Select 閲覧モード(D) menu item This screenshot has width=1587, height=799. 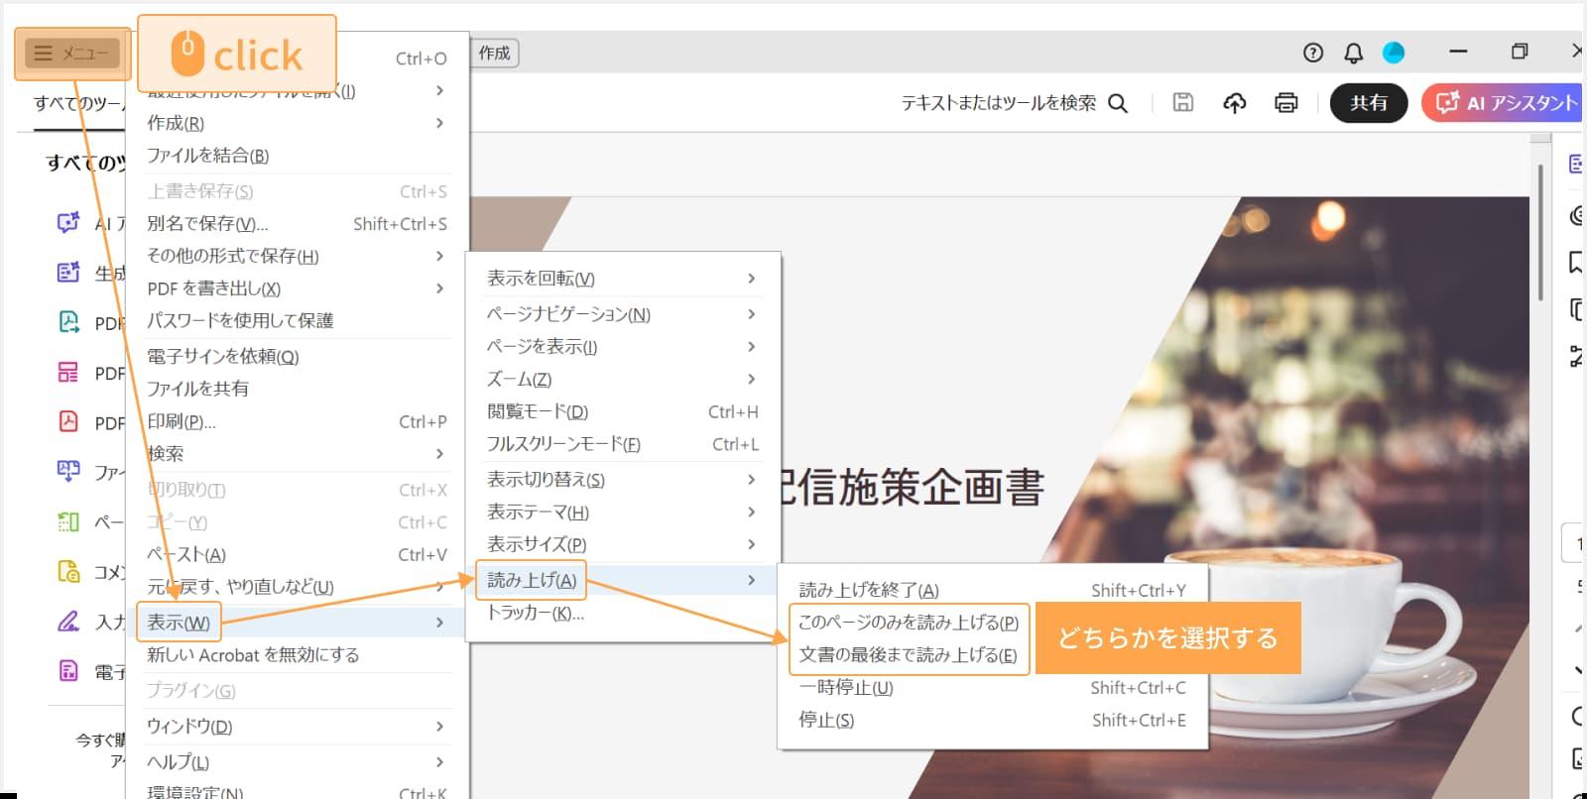[x=623, y=411]
